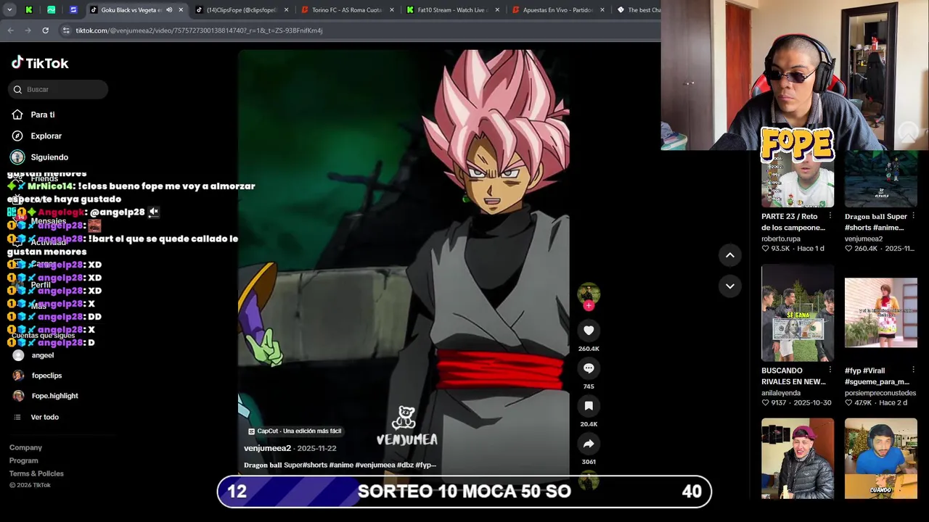929x522 pixels.
Task: Open roberto.rupa author link
Action: tap(781, 239)
